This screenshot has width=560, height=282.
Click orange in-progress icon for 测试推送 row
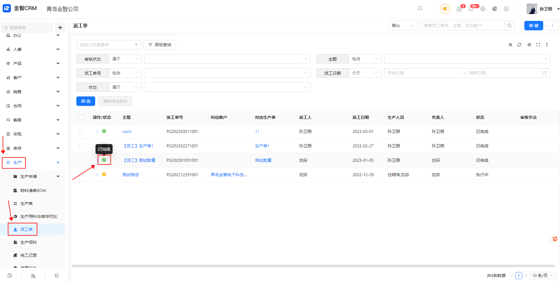click(104, 174)
